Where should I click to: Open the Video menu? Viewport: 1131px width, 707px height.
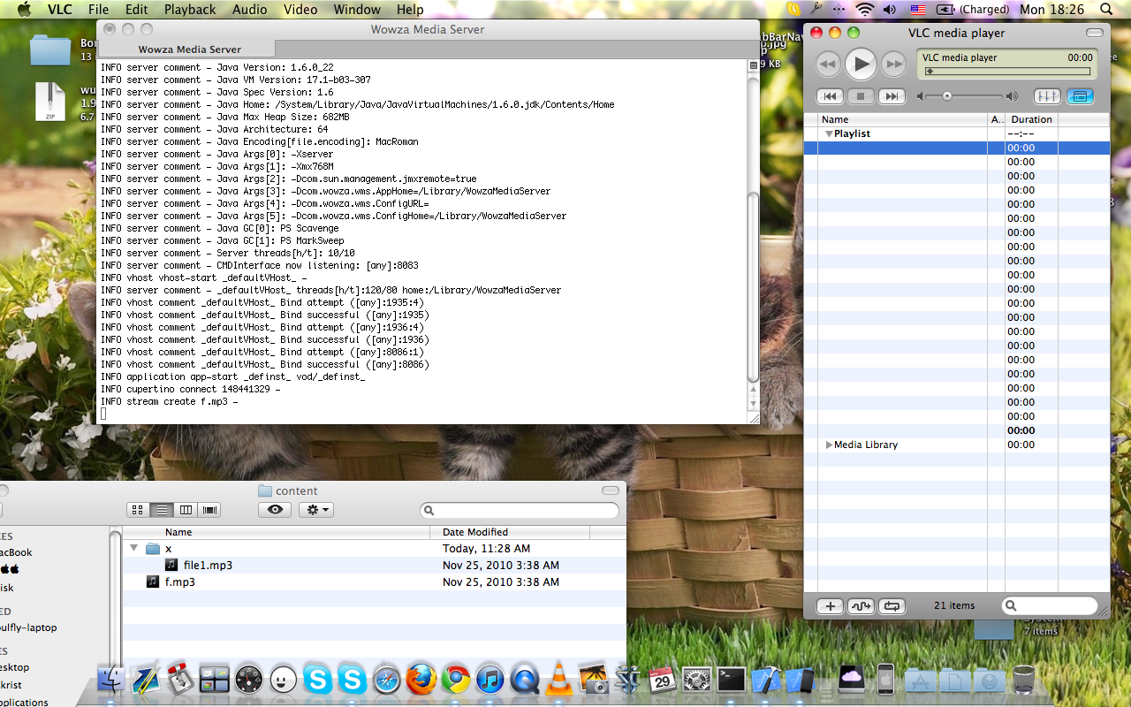(x=300, y=10)
